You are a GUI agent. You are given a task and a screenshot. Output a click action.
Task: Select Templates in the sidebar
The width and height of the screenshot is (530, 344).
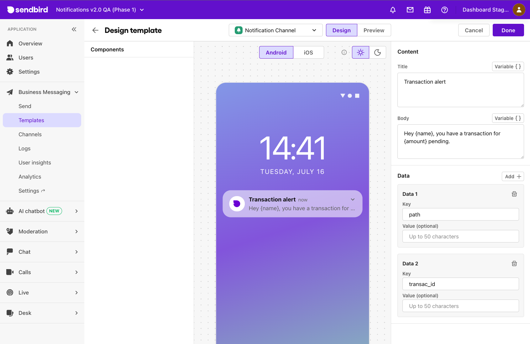click(x=31, y=120)
